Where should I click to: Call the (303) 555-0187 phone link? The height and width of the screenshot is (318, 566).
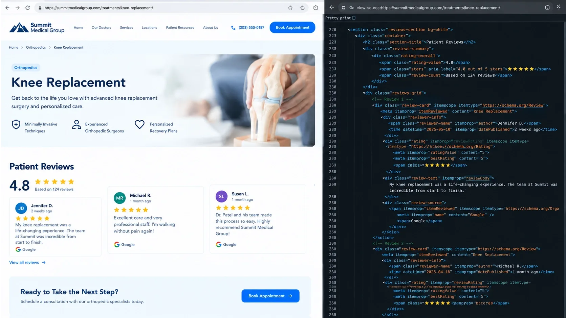pos(251,28)
